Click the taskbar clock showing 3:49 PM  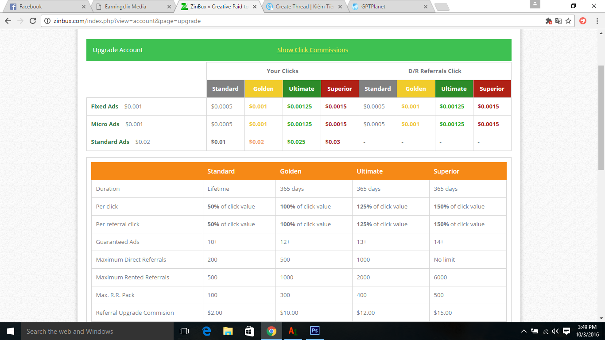587,331
